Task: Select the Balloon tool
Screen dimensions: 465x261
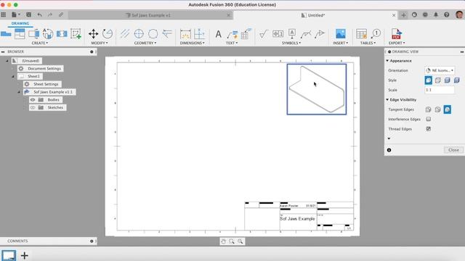Action: click(x=376, y=34)
